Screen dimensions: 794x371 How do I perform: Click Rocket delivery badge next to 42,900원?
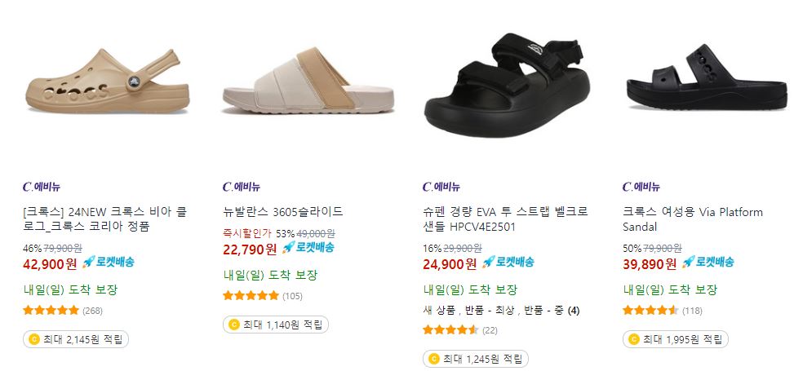tap(109, 263)
